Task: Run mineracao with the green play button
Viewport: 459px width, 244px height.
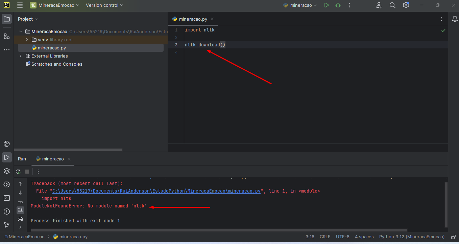Action: click(326, 5)
